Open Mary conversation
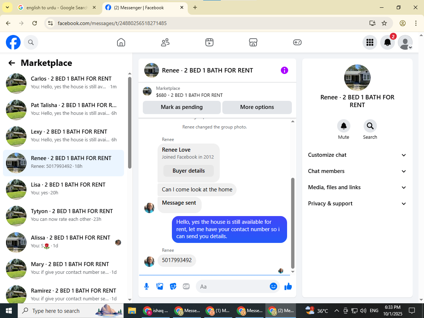The image size is (424, 318). click(x=64, y=269)
